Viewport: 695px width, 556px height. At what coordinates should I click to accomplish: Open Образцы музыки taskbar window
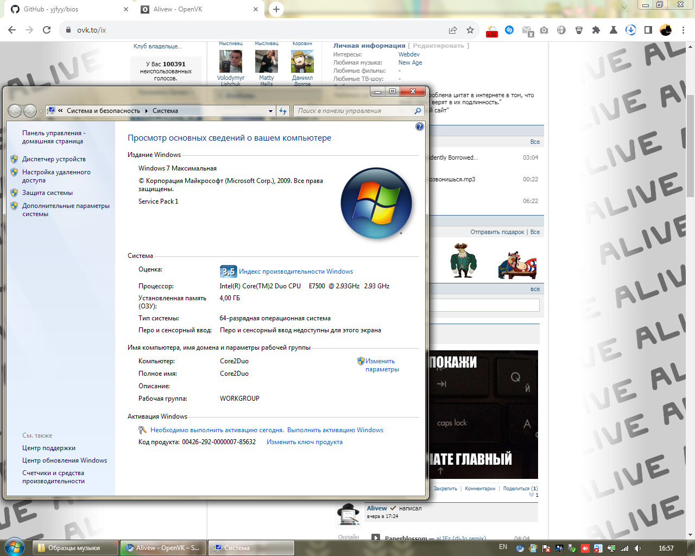tap(74, 548)
